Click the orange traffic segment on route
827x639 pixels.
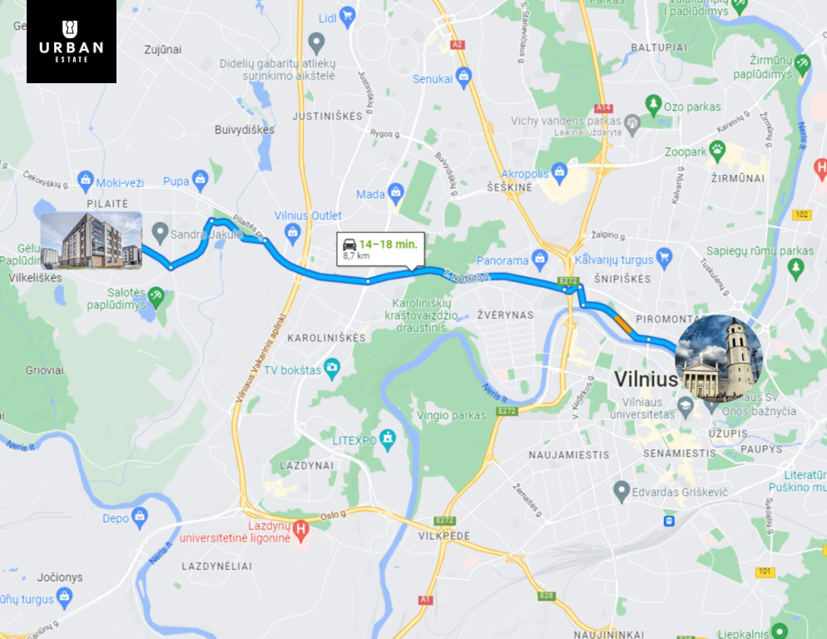click(x=623, y=323)
